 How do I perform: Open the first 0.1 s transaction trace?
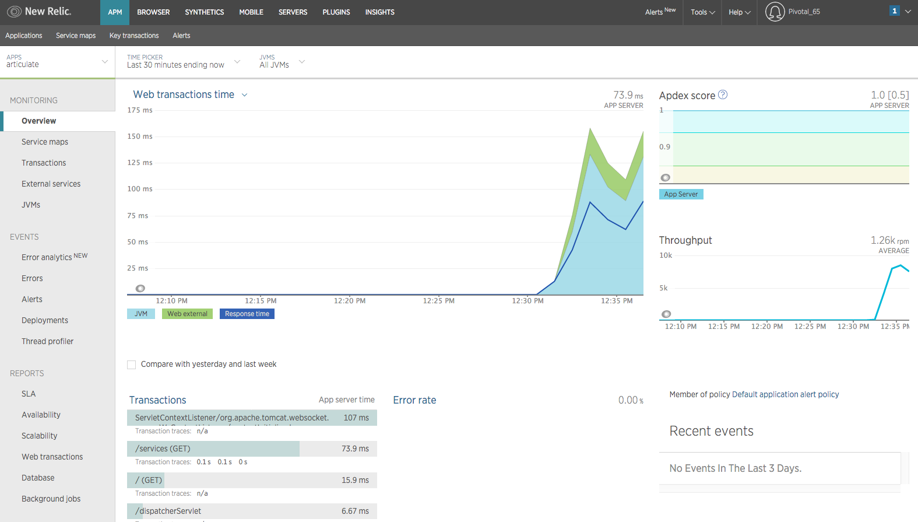pos(204,462)
